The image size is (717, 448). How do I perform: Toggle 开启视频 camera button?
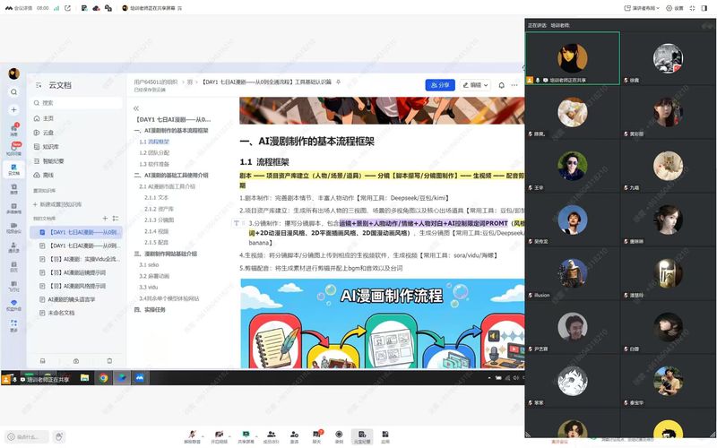point(219,436)
